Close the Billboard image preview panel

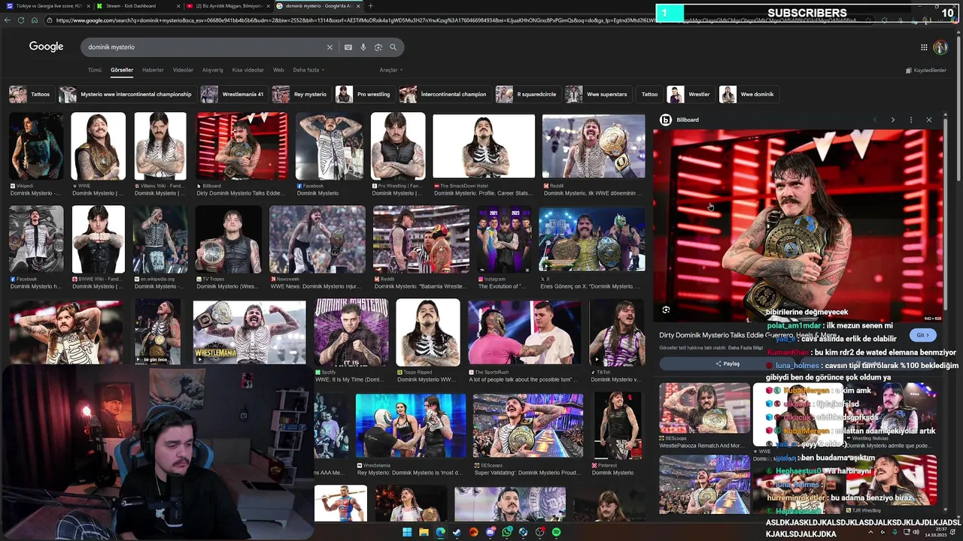click(929, 120)
